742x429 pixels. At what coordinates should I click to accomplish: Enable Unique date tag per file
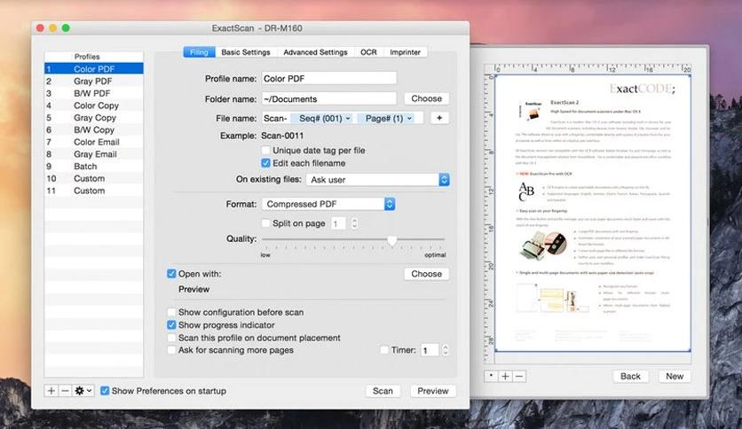click(266, 151)
